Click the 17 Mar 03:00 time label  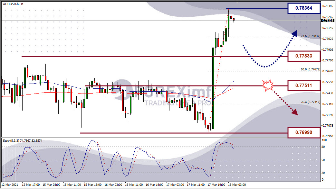tap(175, 185)
